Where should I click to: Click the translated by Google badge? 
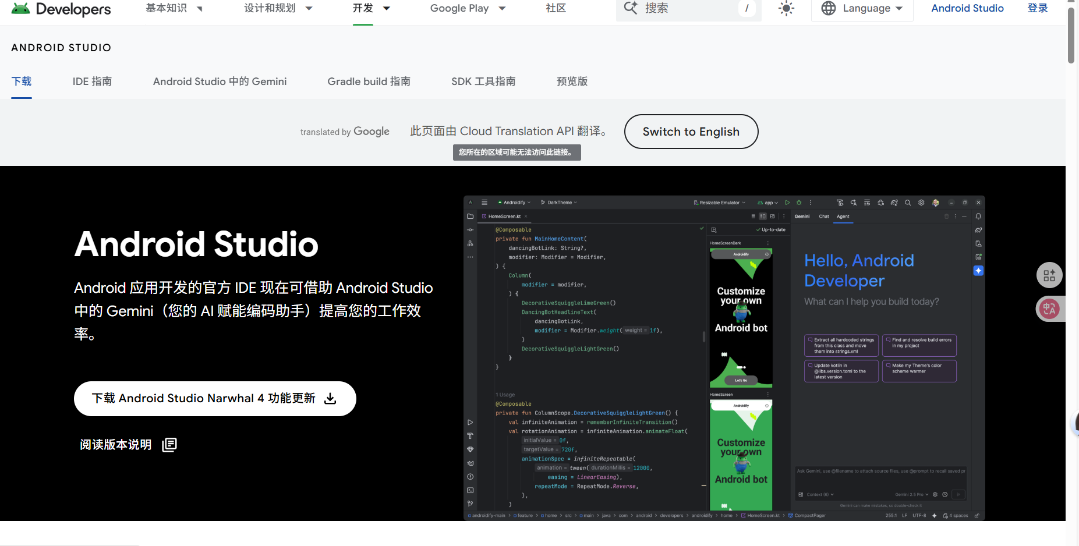tap(345, 132)
